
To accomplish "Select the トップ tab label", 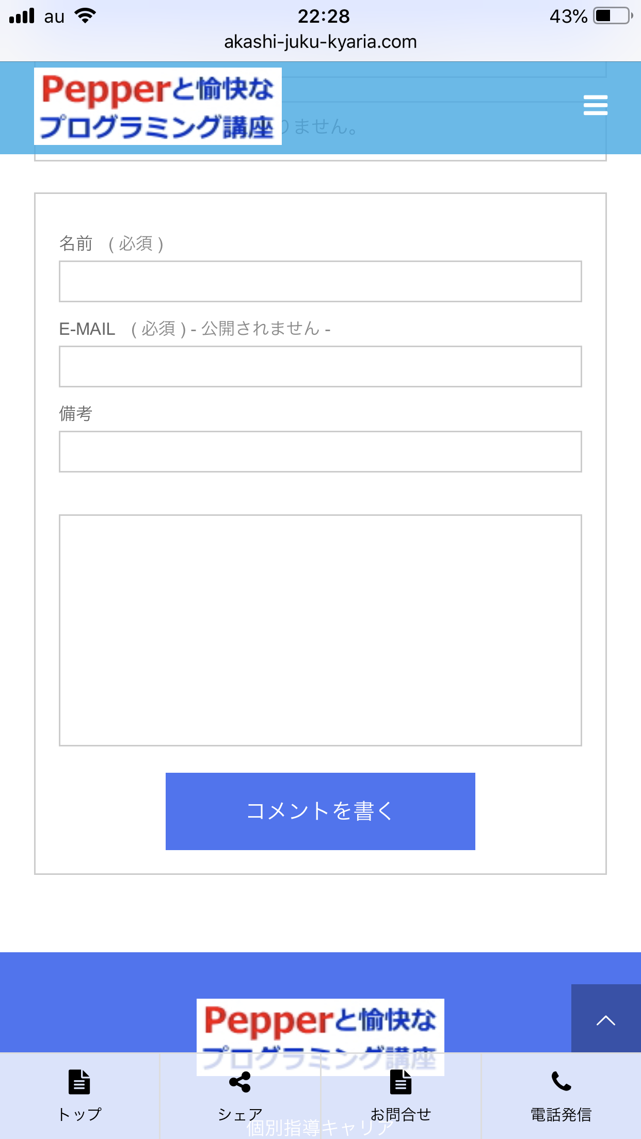I will pos(79,1115).
